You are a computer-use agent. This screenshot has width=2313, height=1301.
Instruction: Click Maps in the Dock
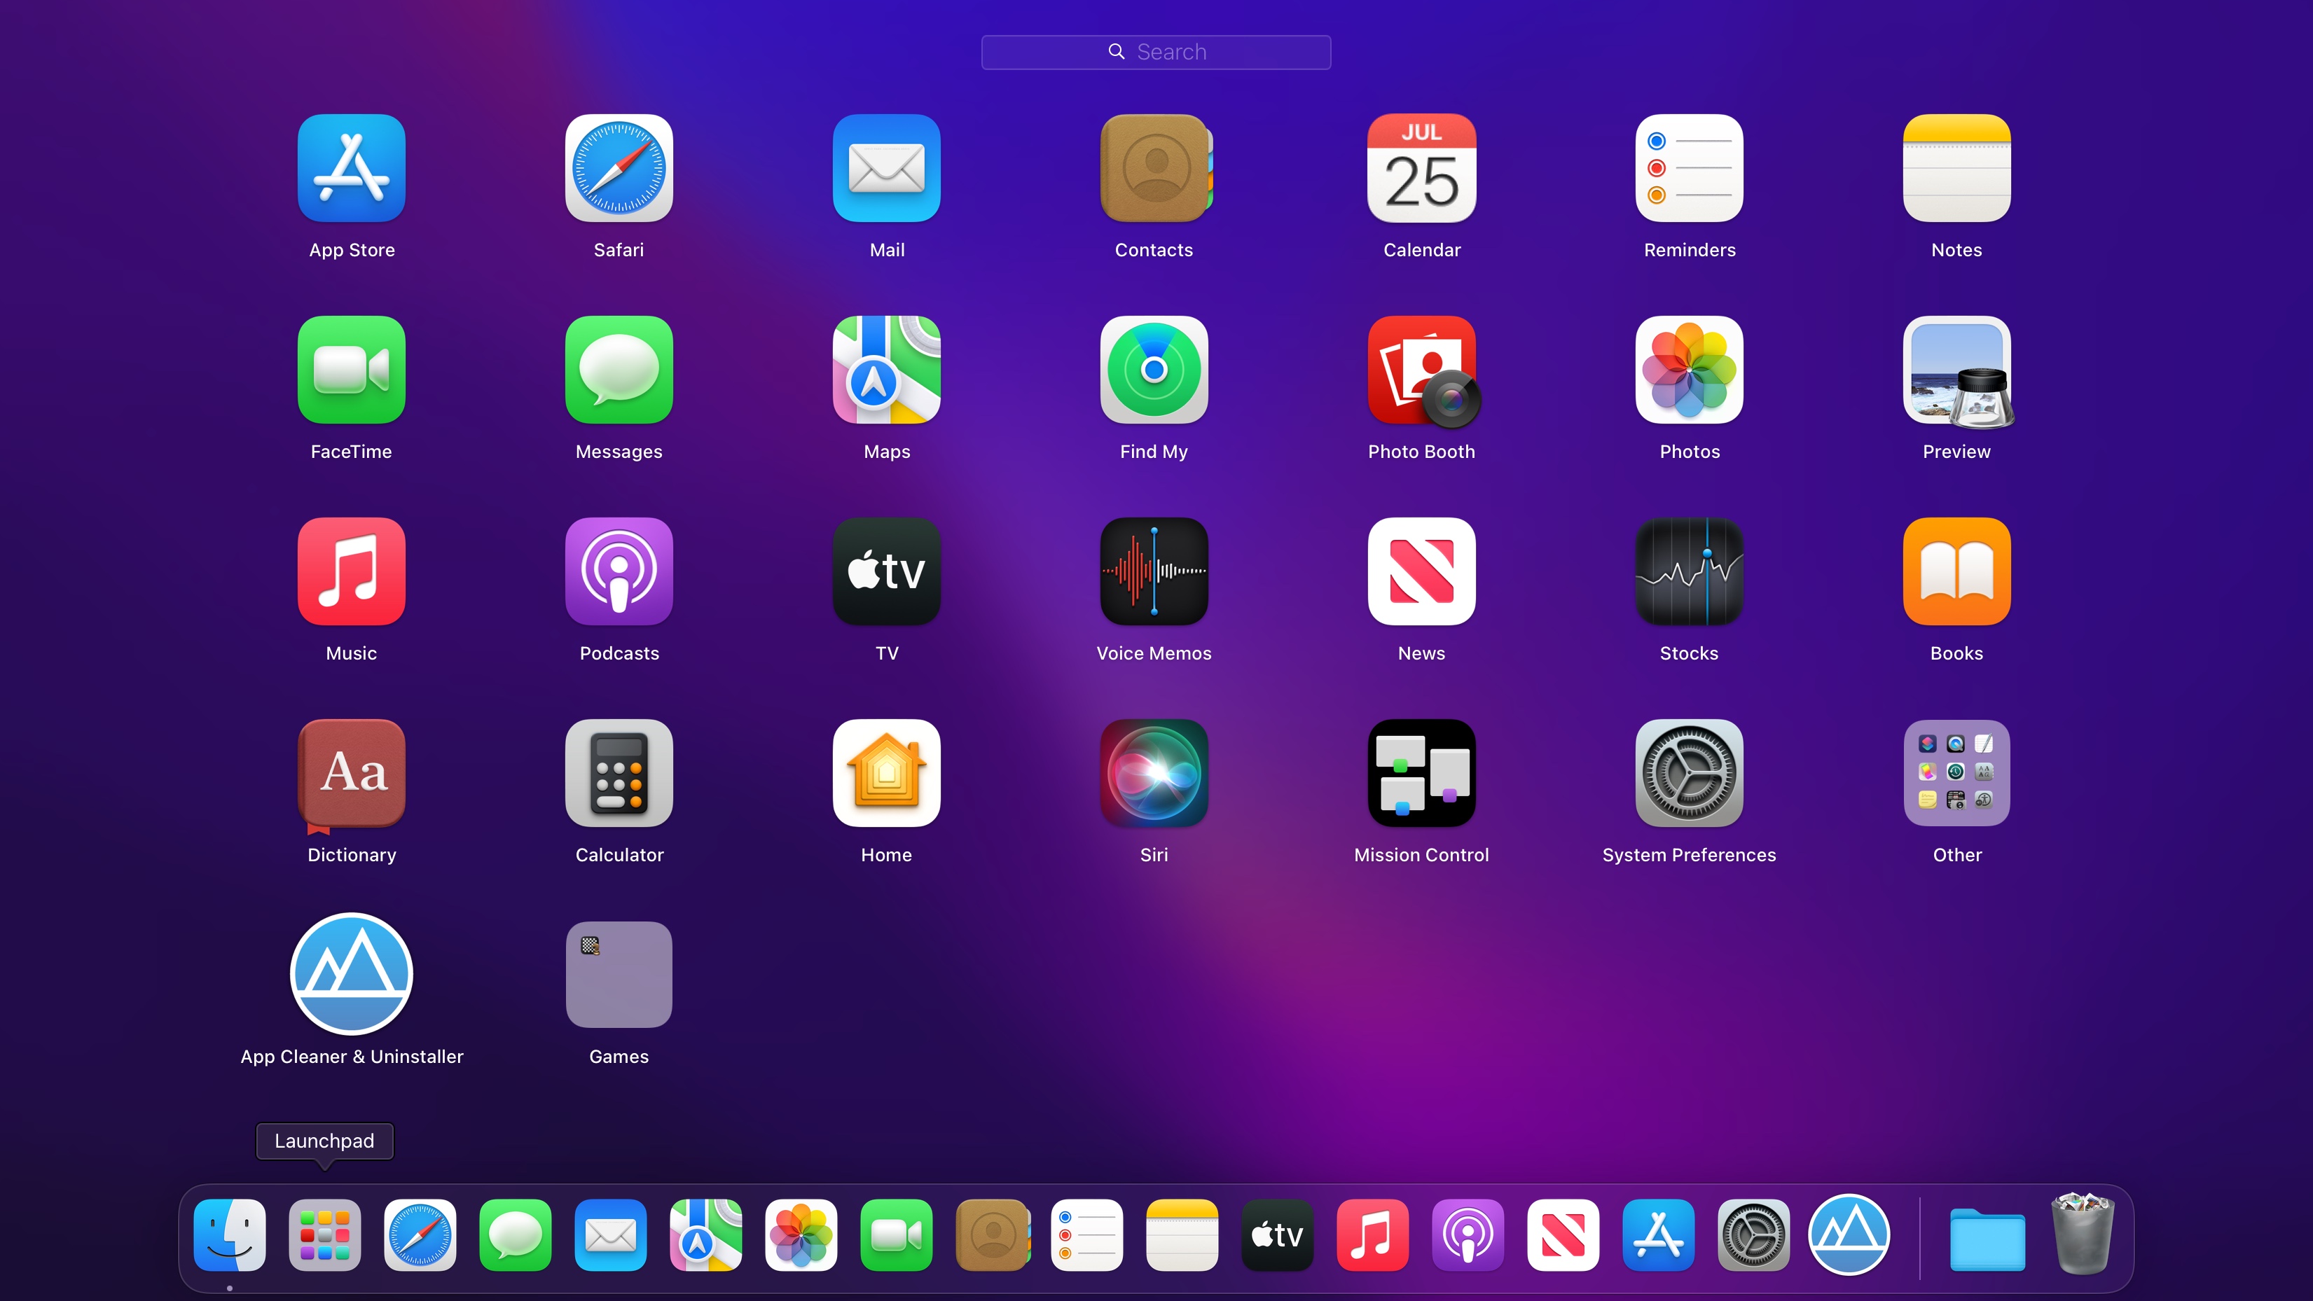[706, 1235]
